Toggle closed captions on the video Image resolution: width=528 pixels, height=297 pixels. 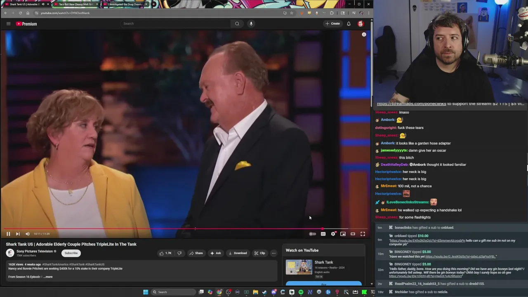coord(323,234)
